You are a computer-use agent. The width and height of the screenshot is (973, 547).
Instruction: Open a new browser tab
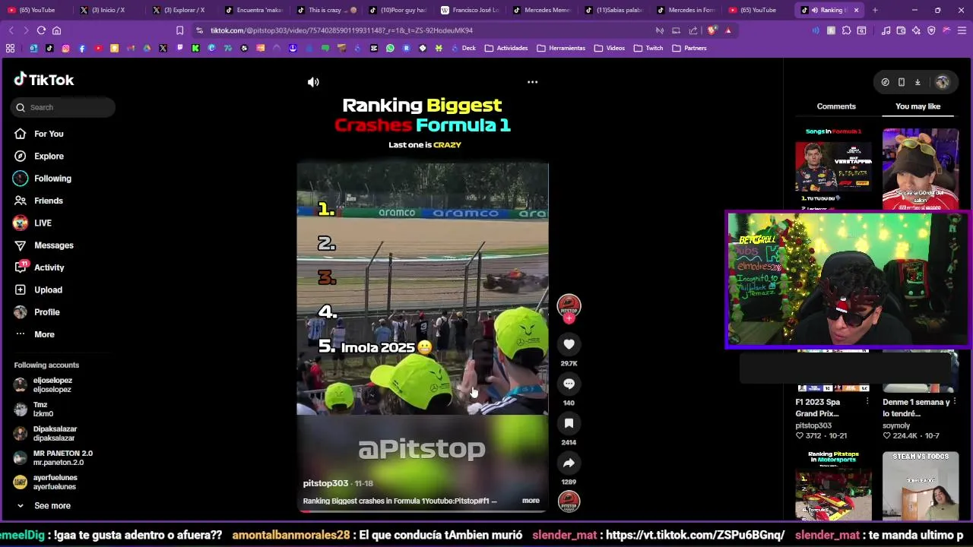click(875, 10)
